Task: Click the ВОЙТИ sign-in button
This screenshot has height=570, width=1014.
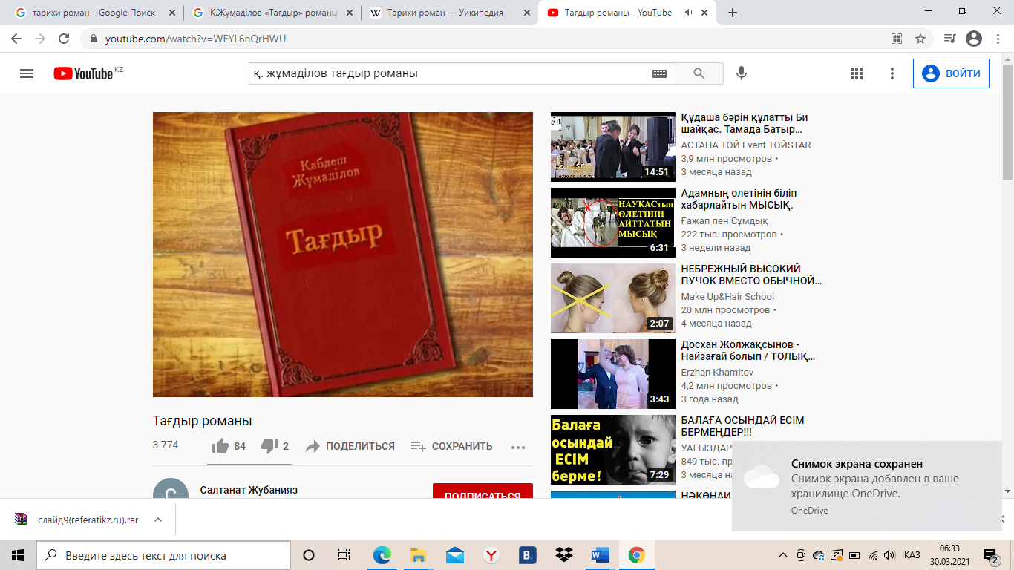Action: tap(951, 73)
